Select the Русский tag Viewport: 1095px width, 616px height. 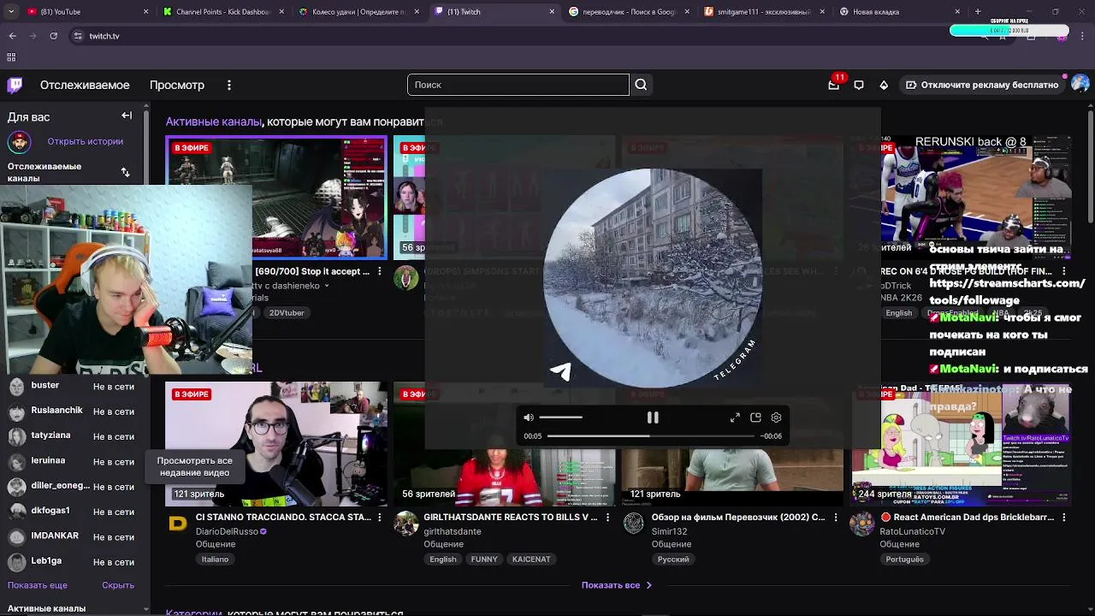tap(673, 560)
